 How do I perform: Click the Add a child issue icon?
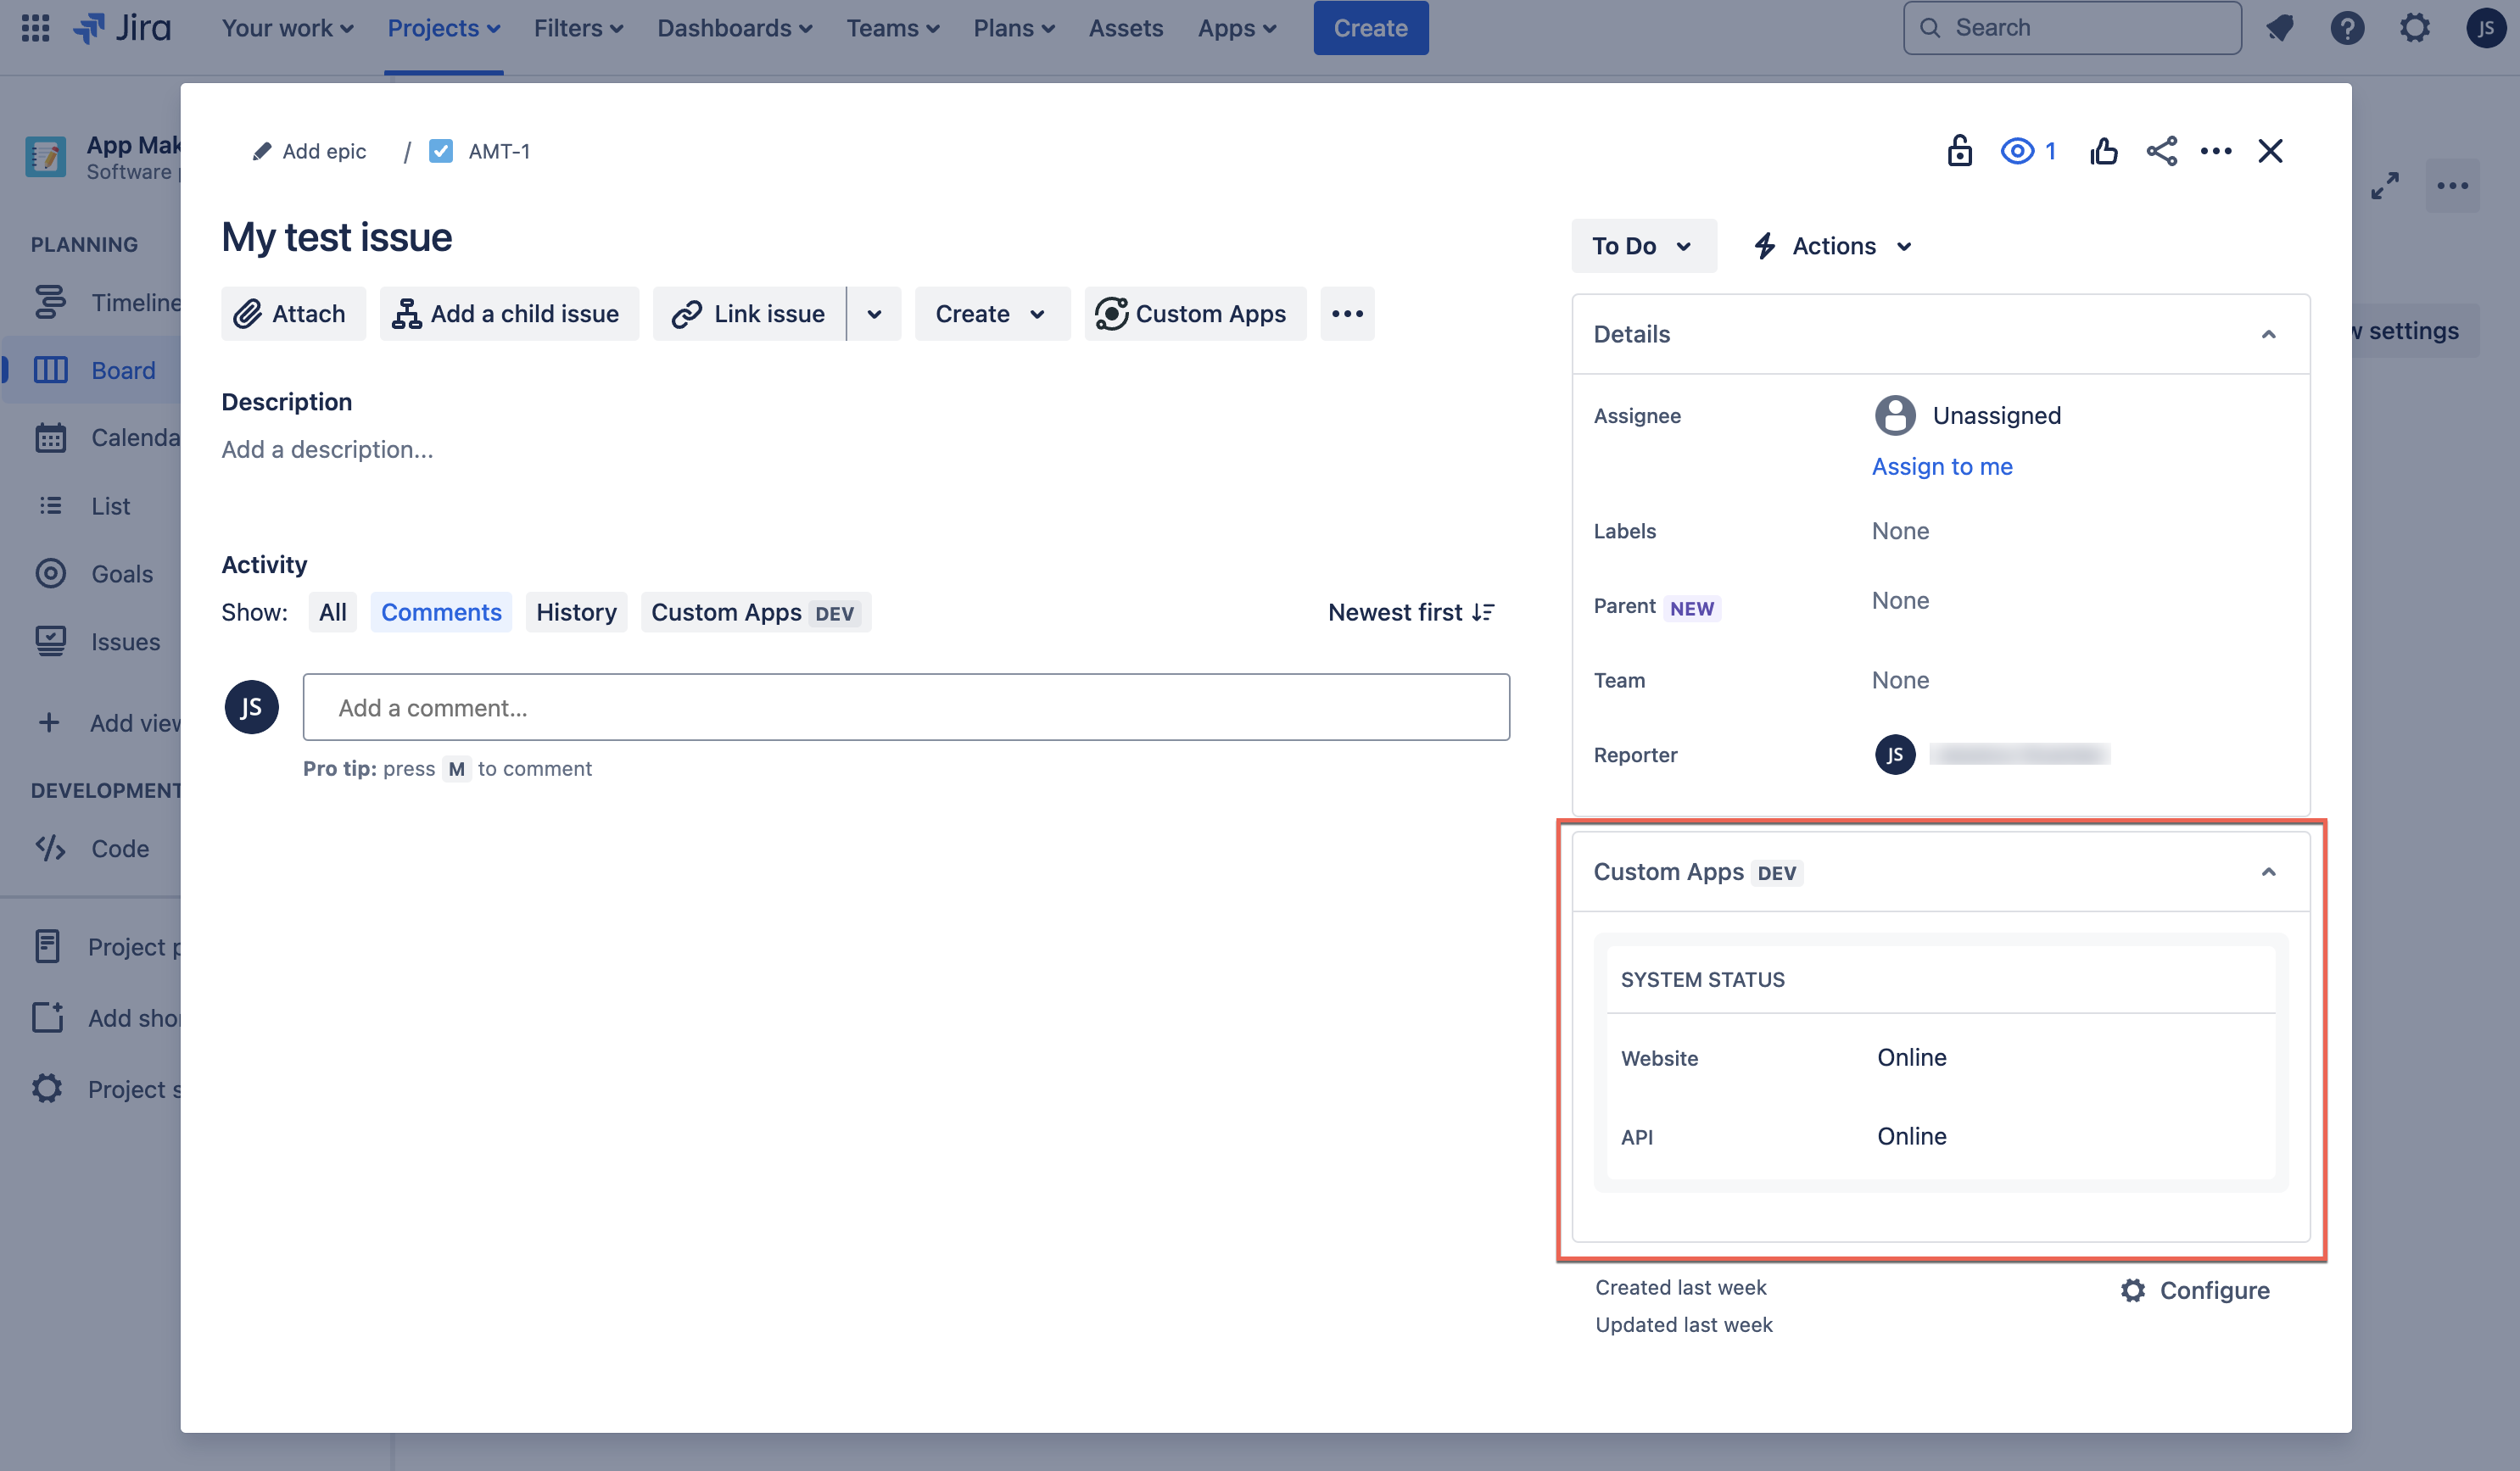tap(408, 314)
